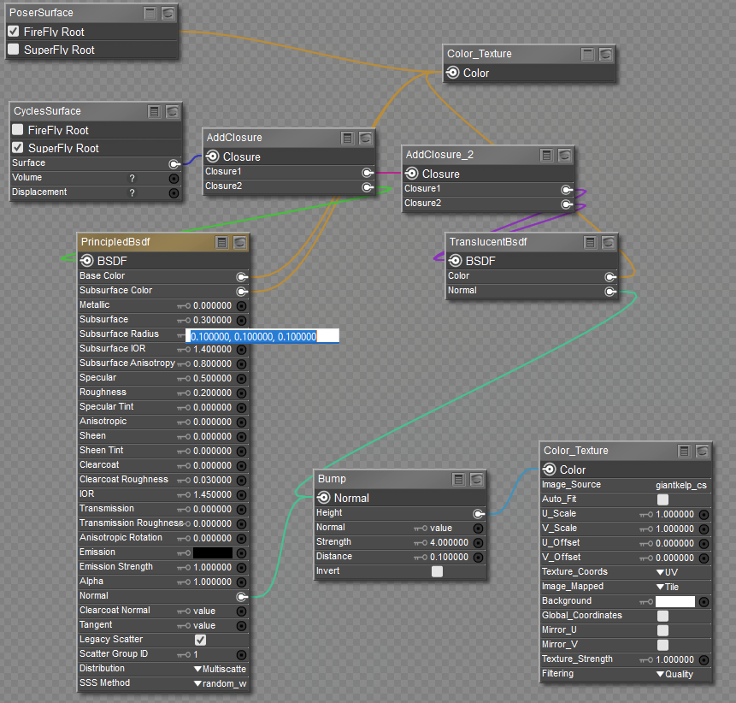Toggle CyclesSurface node preview icon

coord(173,112)
